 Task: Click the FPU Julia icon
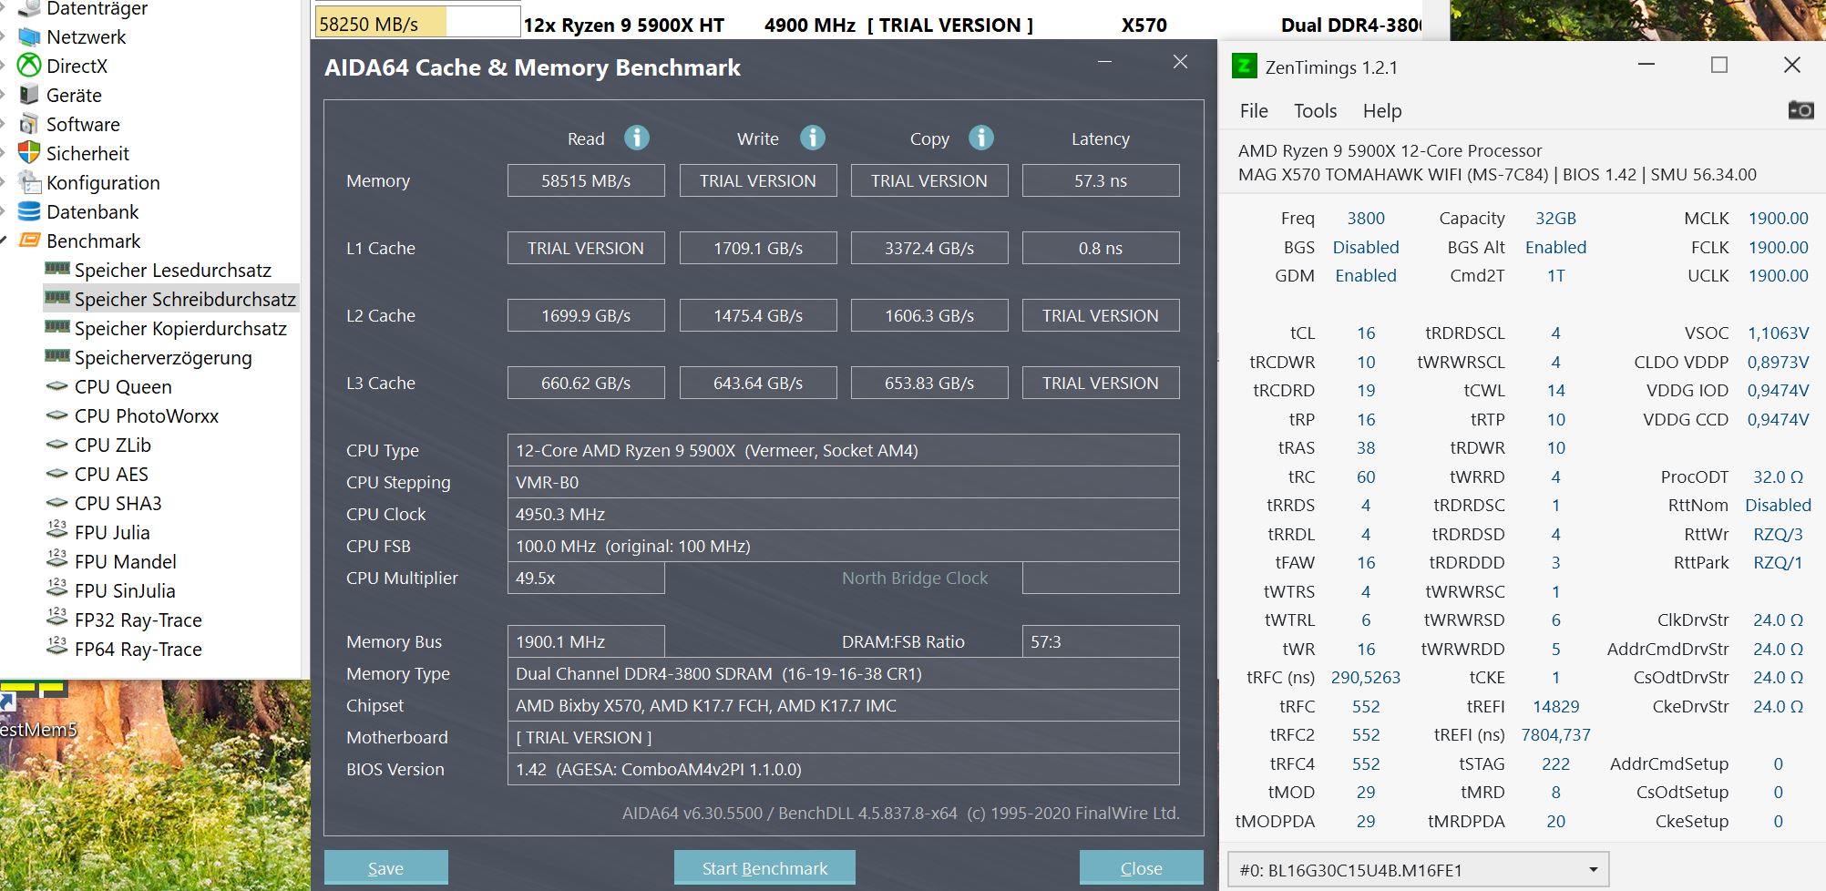(x=57, y=531)
